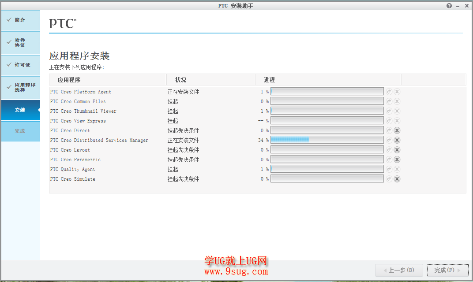Click the retry icon for PTC Creo Direct
Screen dimensions: 473x282
coord(389,130)
